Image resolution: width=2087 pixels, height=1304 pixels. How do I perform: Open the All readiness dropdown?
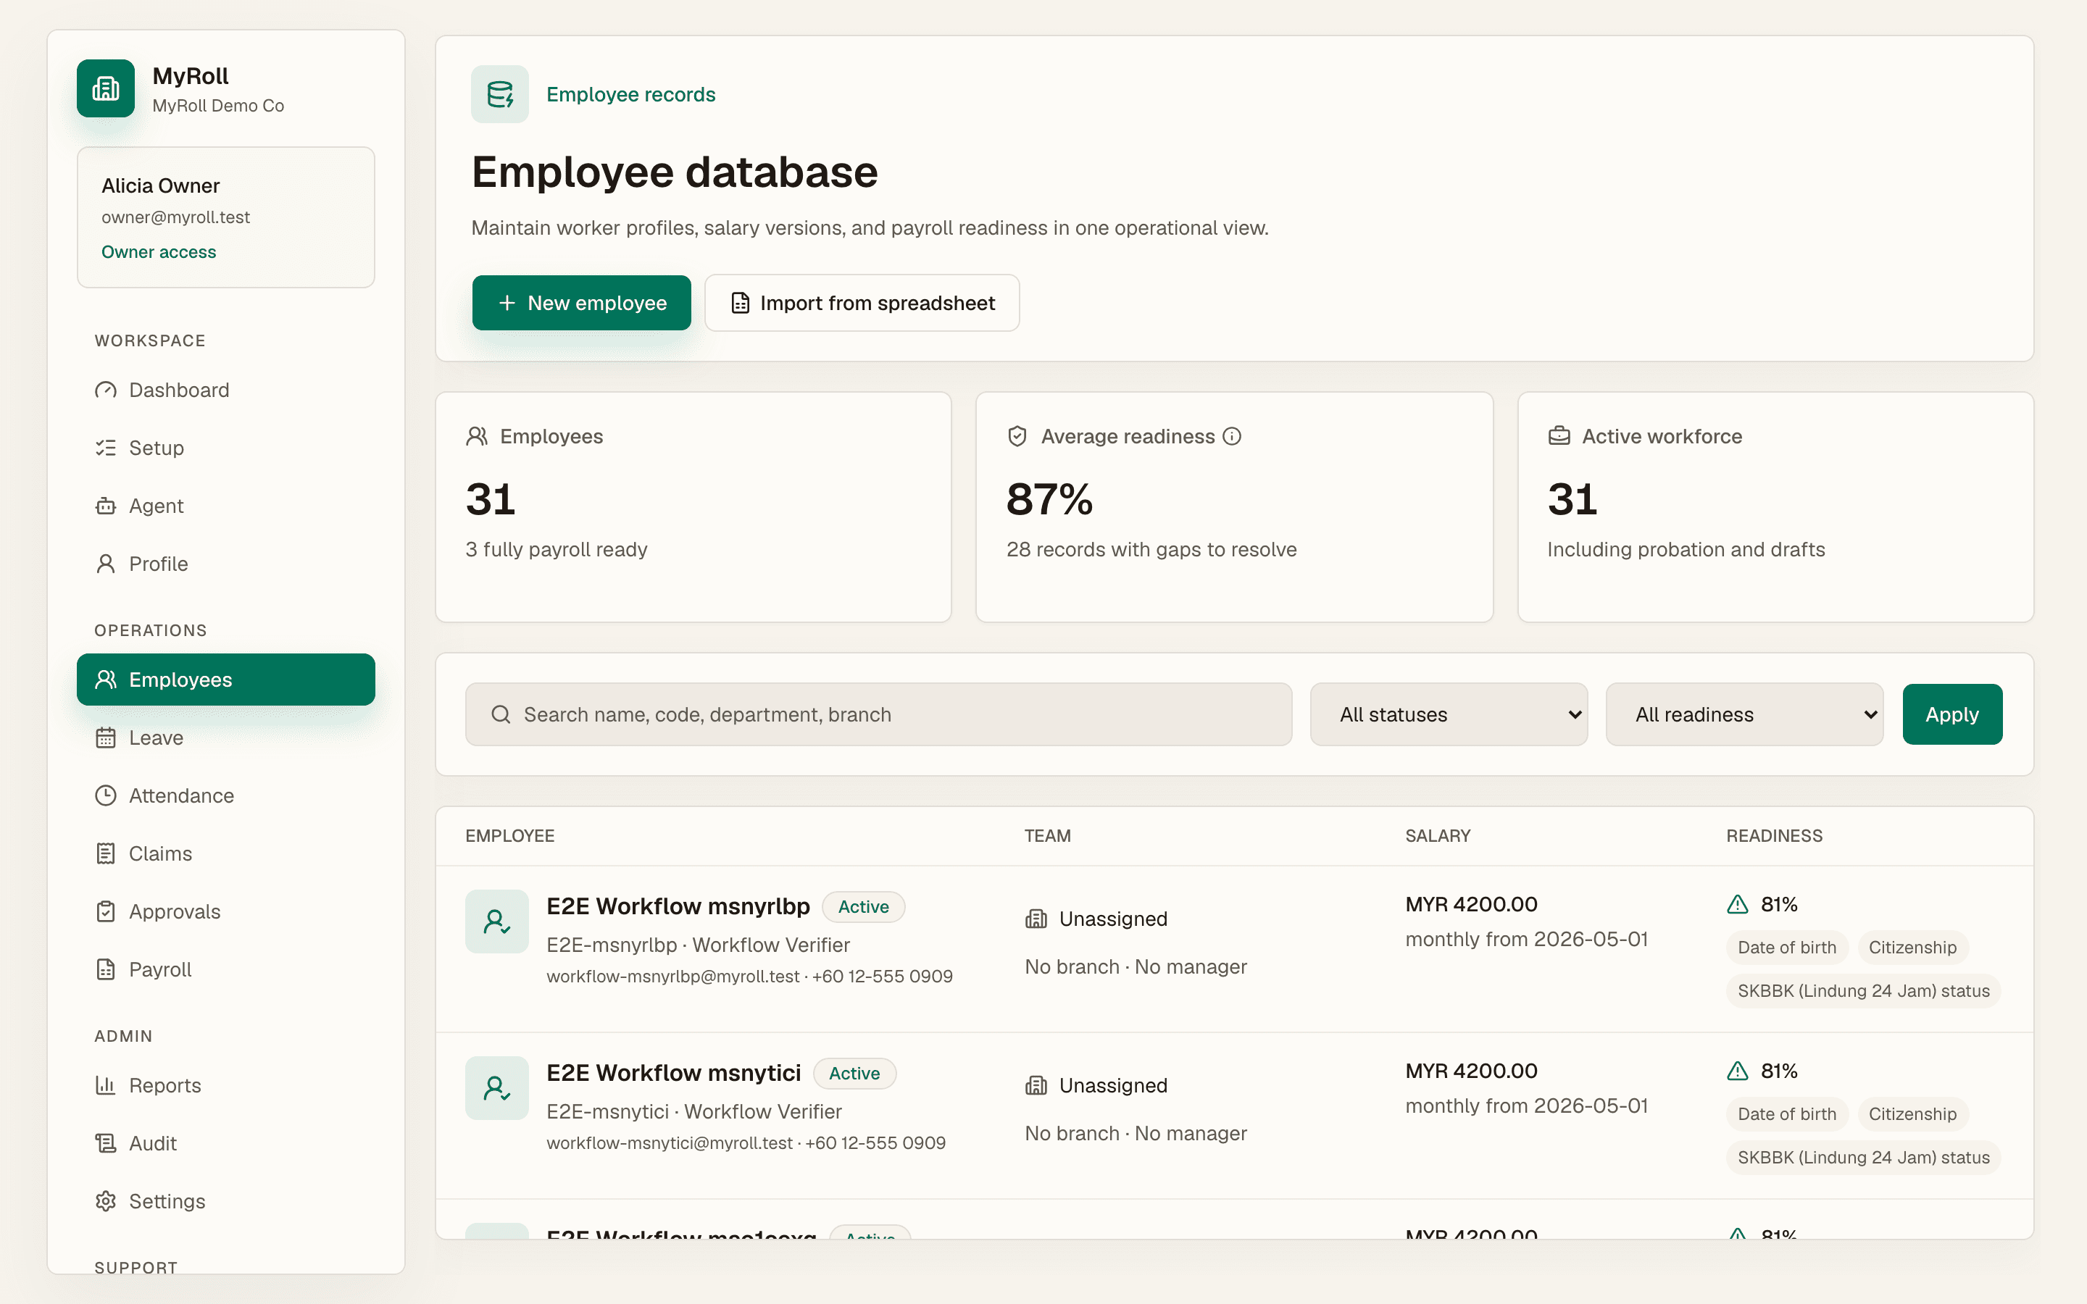click(x=1745, y=714)
